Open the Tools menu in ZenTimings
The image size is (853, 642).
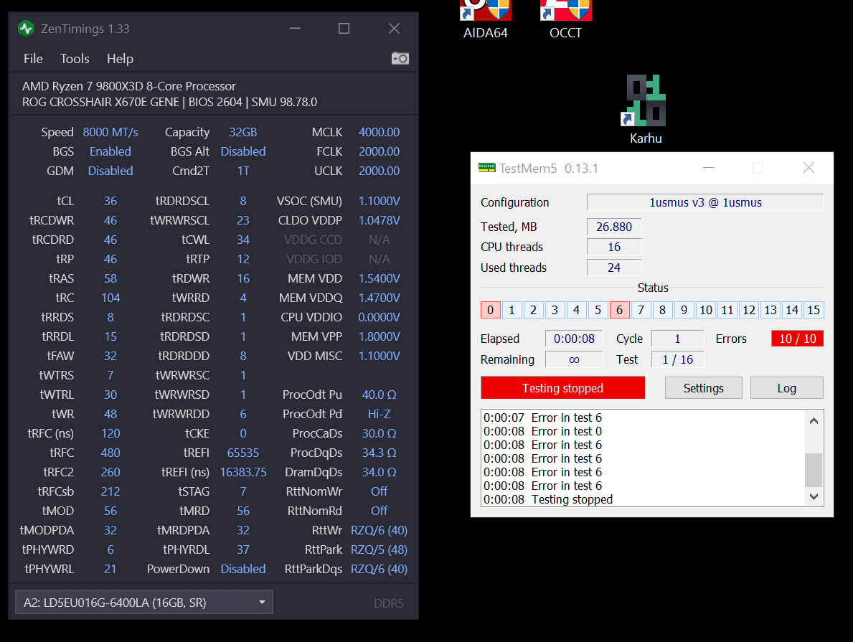[x=75, y=59]
